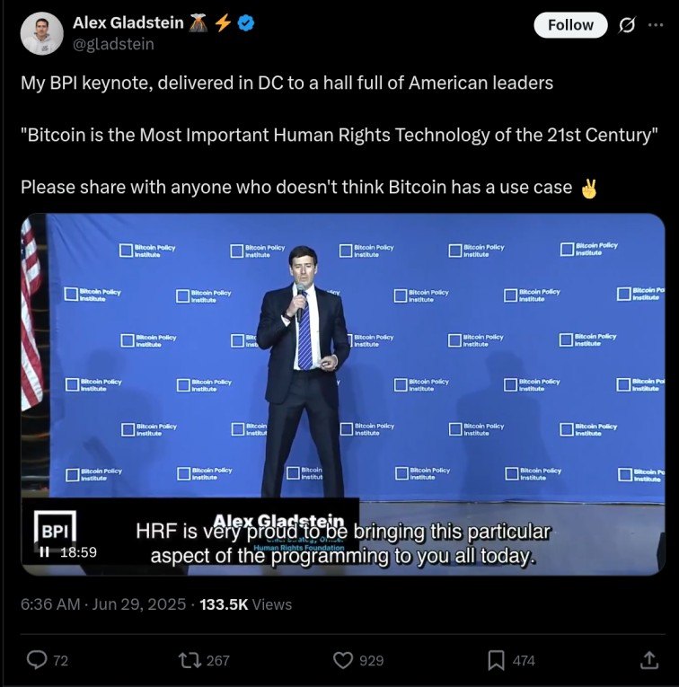The width and height of the screenshot is (679, 687).
Task: Click the 267 reposts count
Action: (218, 660)
